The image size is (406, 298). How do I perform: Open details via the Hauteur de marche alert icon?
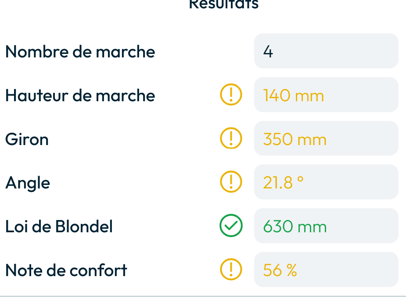pos(231,95)
